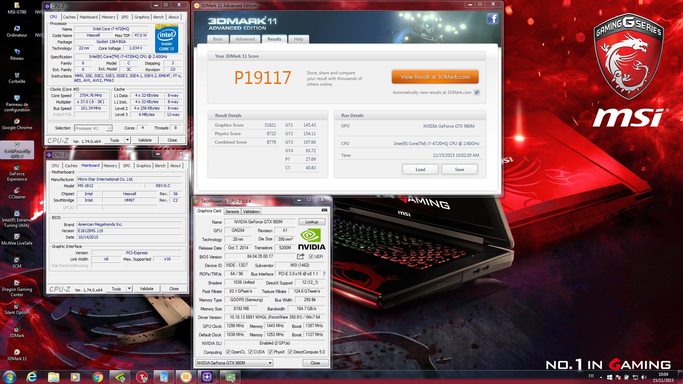Toggle the CUDA checkbox in GPU-Z
The width and height of the screenshot is (683, 384).
(250, 352)
